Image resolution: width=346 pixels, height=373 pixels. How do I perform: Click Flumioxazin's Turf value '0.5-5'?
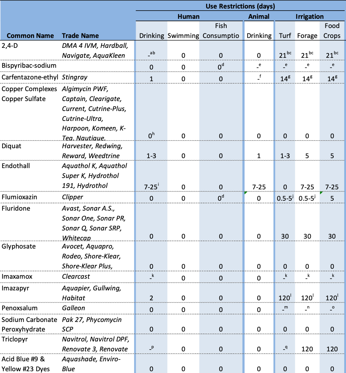(x=285, y=198)
